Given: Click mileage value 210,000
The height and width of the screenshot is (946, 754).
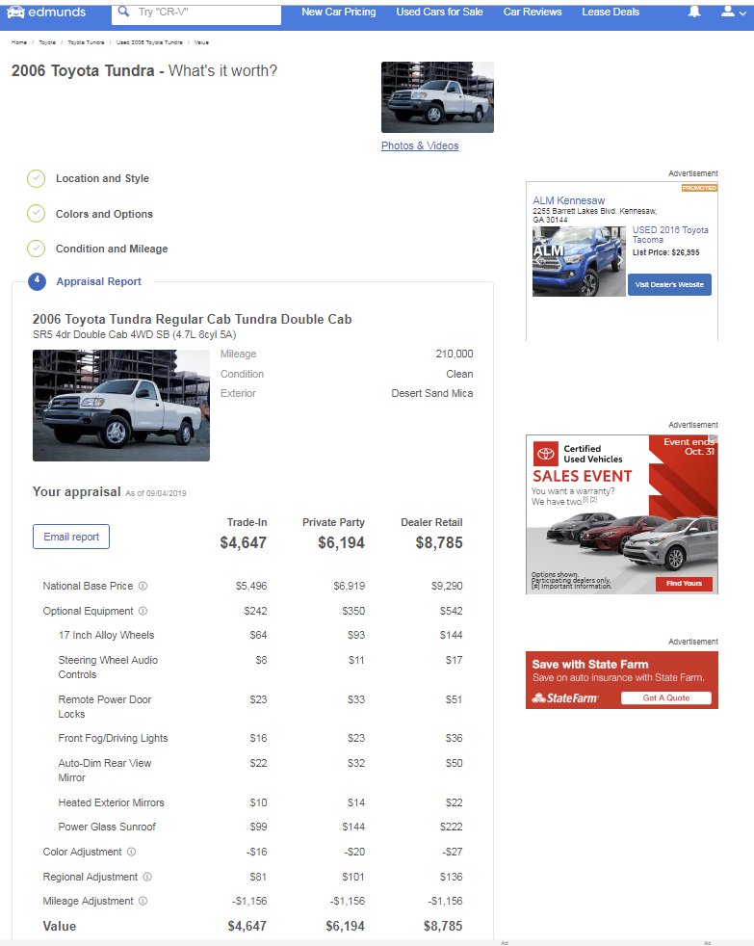Looking at the screenshot, I should pos(455,355).
